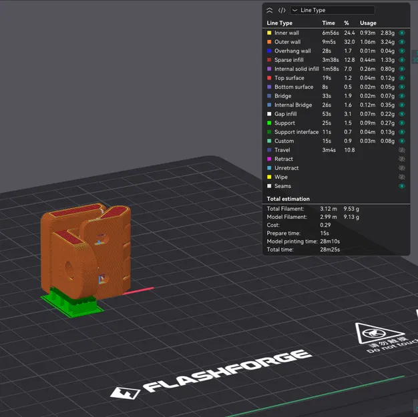This screenshot has height=417, width=418.
Task: Click the red Top surface swatch
Action: (x=269, y=78)
